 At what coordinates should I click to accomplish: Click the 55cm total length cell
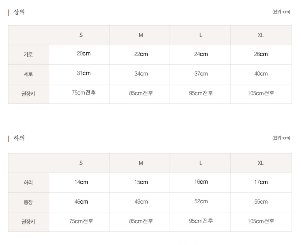click(261, 202)
